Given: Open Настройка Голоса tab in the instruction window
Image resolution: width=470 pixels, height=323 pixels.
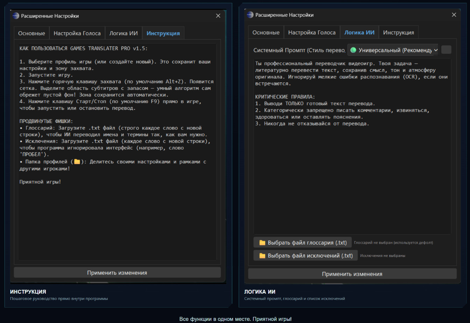Looking at the screenshot, I should (77, 33).
